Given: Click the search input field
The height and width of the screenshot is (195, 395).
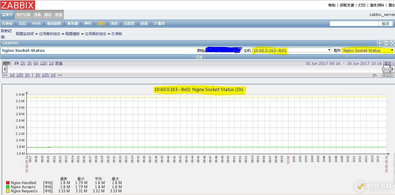Looking at the screenshot, I should [354, 24].
